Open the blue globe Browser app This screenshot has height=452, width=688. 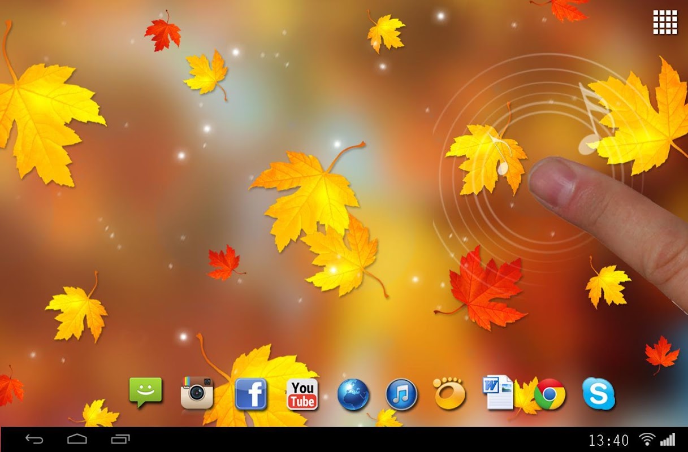pyautogui.click(x=353, y=394)
